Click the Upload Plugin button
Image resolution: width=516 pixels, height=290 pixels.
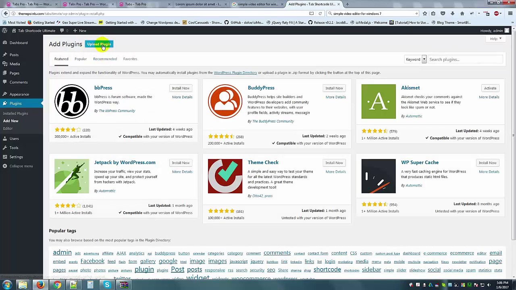point(99,44)
